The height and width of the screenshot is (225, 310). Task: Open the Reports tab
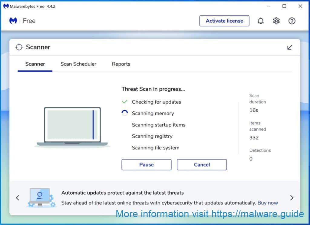[x=121, y=64]
